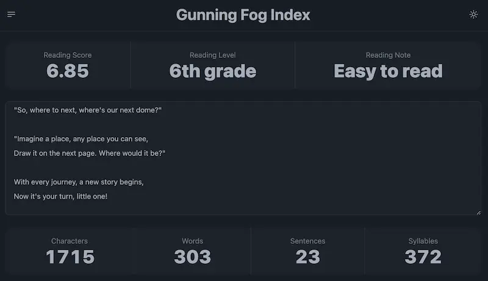Image resolution: width=488 pixels, height=281 pixels.
Task: Click the Gunning Fog Index title
Action: [243, 15]
